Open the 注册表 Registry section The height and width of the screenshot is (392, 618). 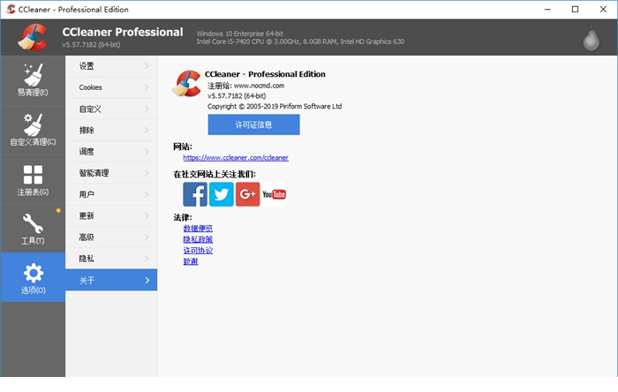(x=33, y=179)
